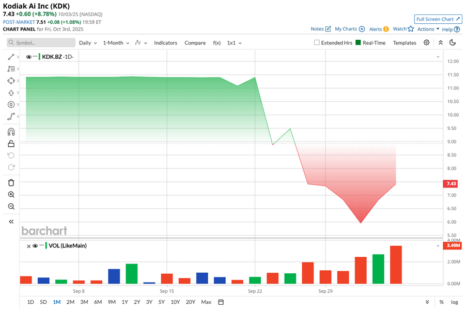
Task: Open the Indicators menu
Action: [x=165, y=43]
